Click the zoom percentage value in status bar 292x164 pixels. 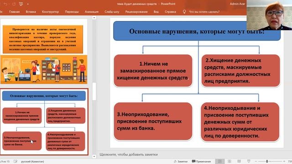[290, 161]
